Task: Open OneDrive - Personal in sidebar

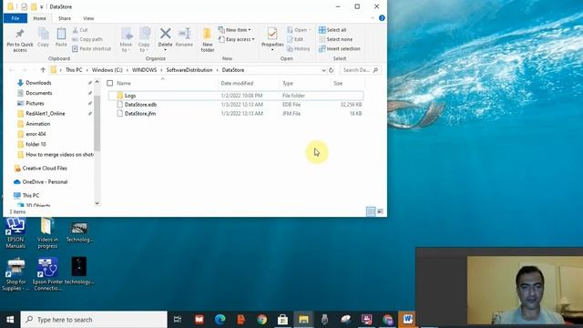Action: tap(45, 182)
